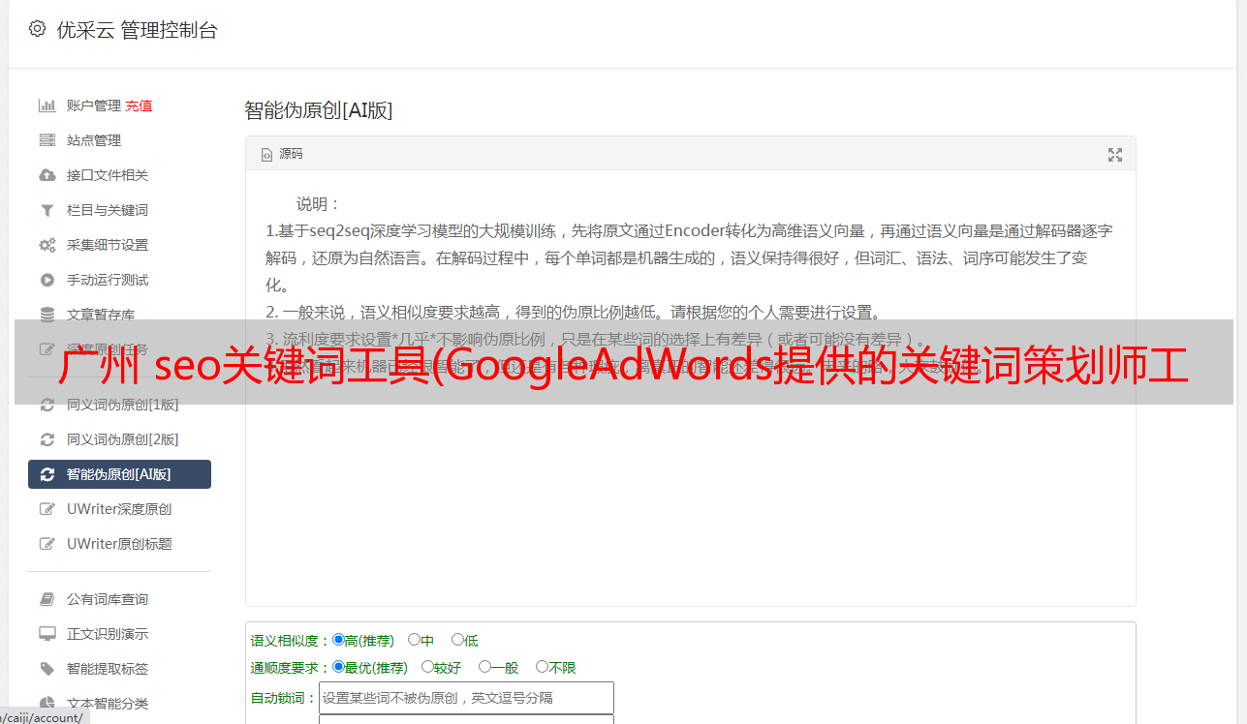The width and height of the screenshot is (1247, 724).
Task: Go to 同义词伪原创[1版] page
Action: click(123, 405)
